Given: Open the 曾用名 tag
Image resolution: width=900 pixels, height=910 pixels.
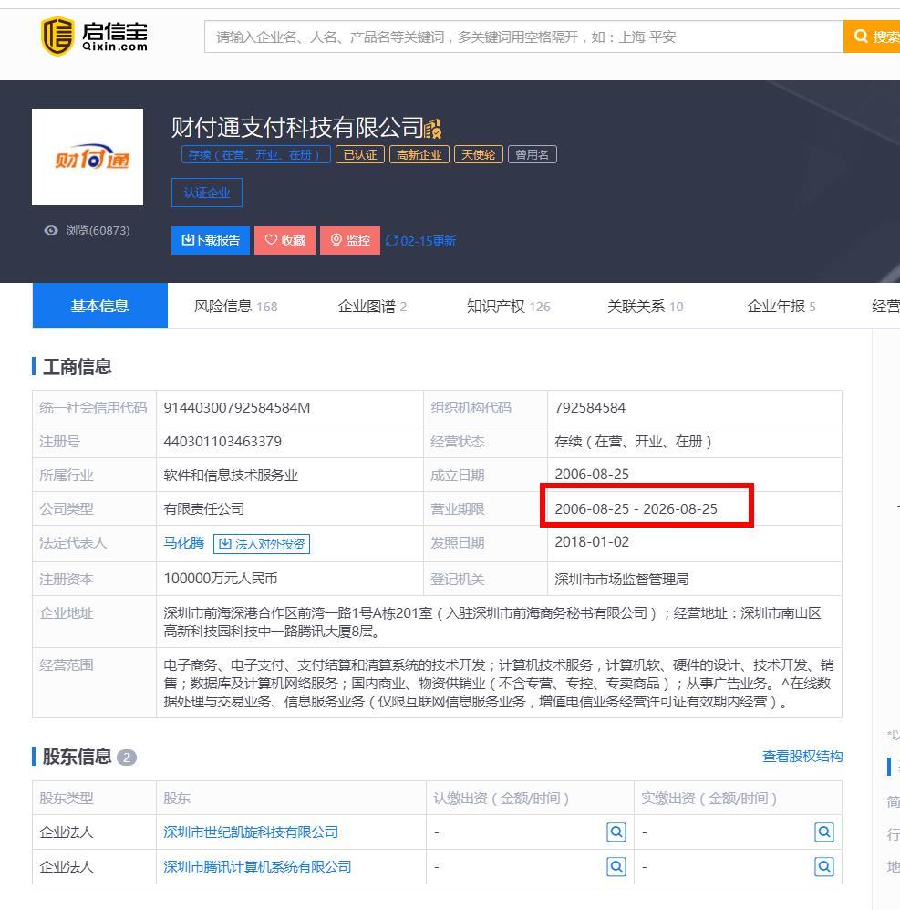Looking at the screenshot, I should [x=533, y=154].
